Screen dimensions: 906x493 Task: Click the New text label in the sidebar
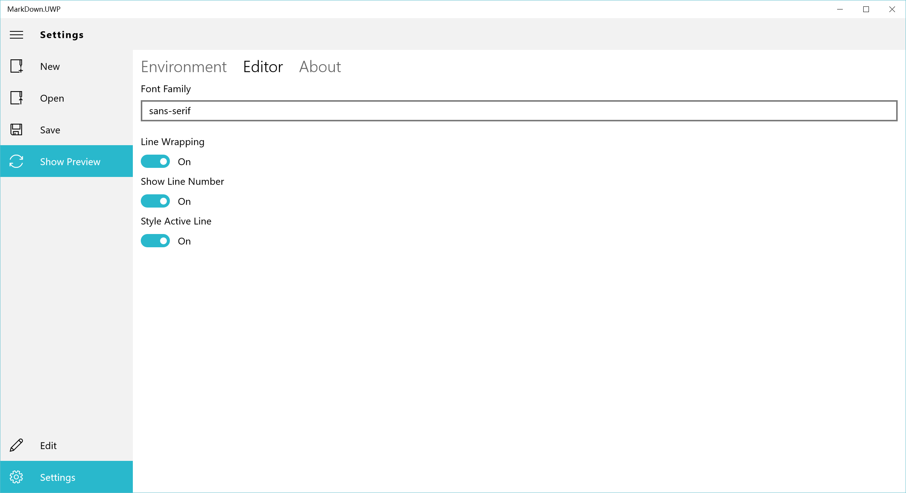50,67
